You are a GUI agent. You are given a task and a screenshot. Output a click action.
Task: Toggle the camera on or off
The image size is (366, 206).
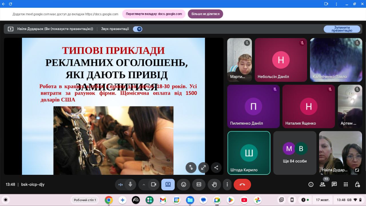154,185
